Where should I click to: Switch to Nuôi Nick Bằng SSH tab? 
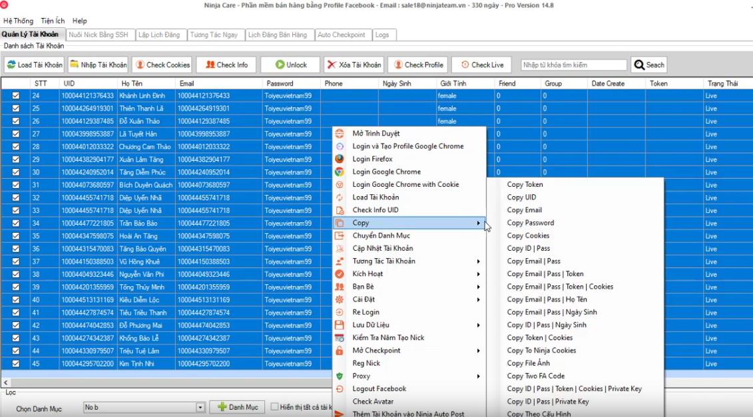[99, 35]
